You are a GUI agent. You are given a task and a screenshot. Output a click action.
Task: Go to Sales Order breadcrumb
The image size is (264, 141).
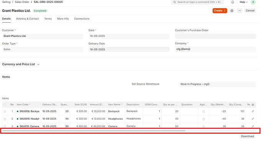[x=22, y=2]
